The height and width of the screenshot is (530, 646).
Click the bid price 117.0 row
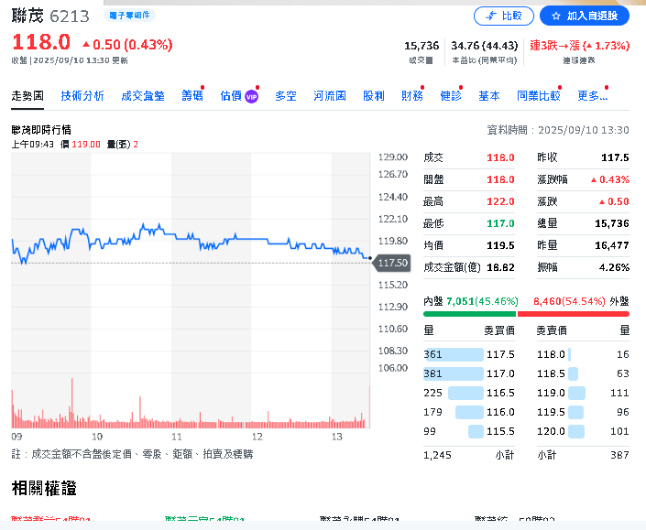click(469, 373)
